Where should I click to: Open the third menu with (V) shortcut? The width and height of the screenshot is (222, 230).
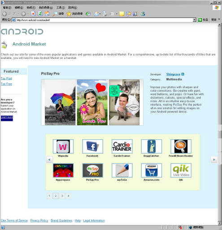click(x=31, y=8)
